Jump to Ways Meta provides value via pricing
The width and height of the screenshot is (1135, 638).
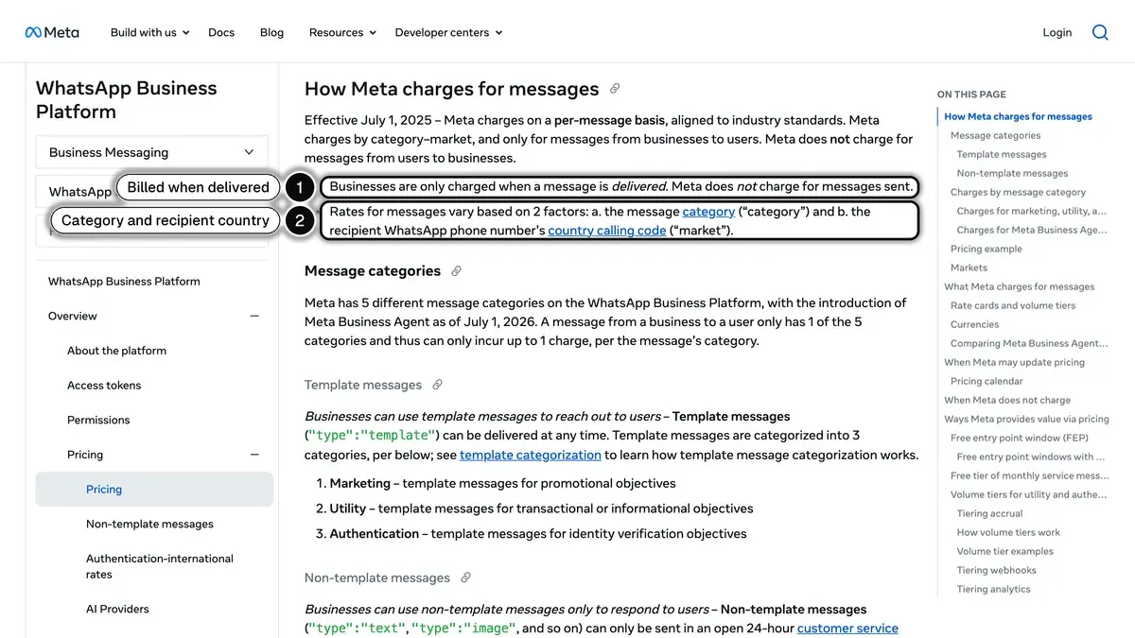point(1026,419)
